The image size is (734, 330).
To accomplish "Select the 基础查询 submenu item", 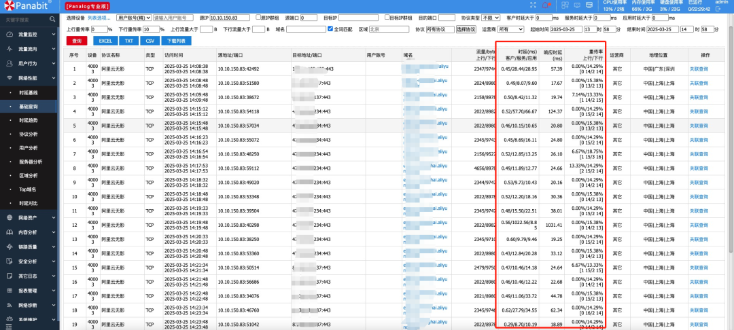I will tap(28, 107).
